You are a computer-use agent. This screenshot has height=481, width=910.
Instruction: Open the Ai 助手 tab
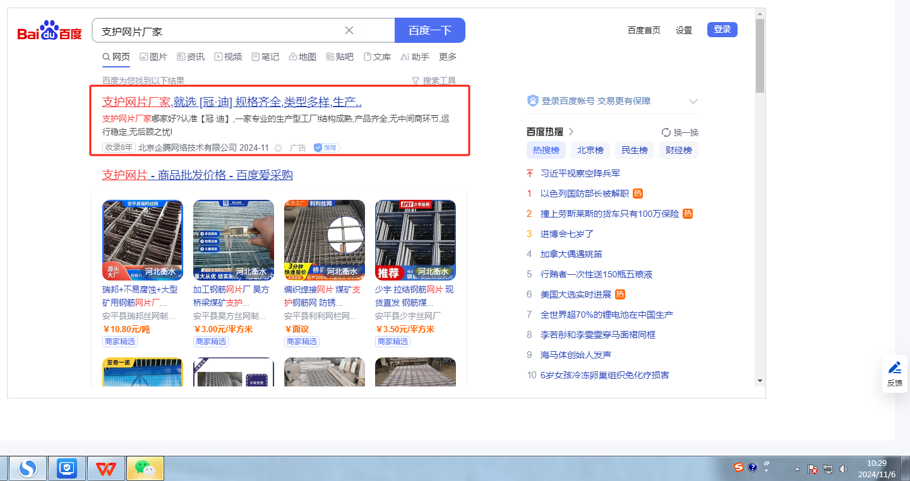[x=415, y=57]
